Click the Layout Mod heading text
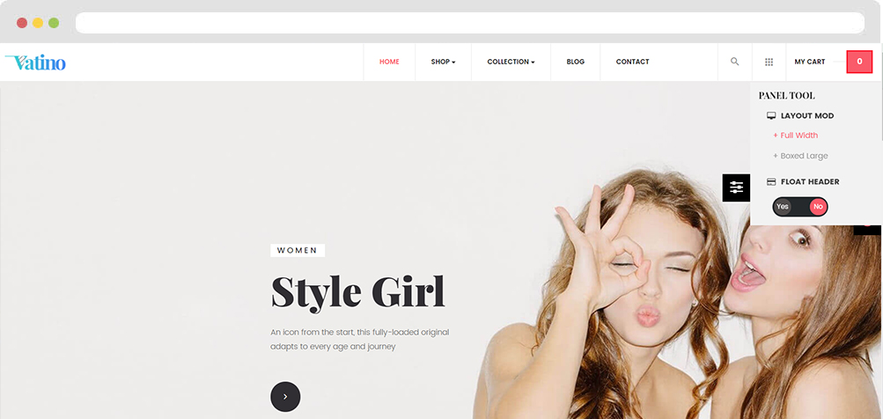The height and width of the screenshot is (419, 883). coord(807,115)
